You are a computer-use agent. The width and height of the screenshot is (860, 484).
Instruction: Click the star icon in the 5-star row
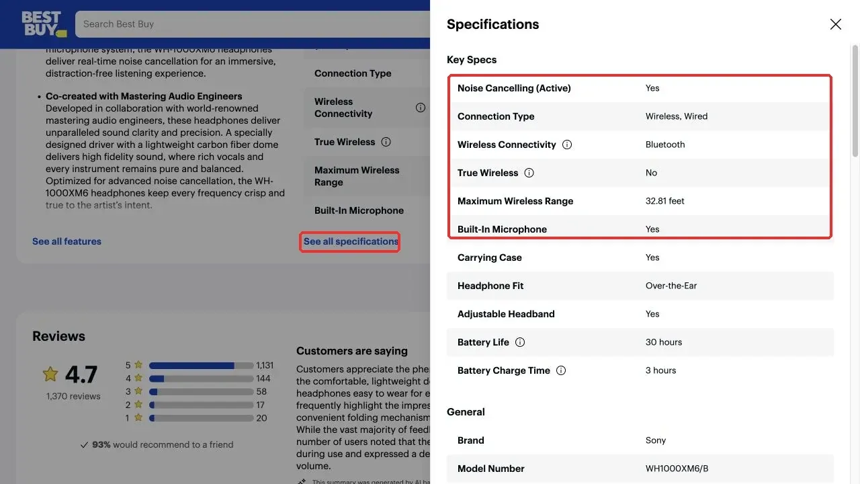click(138, 366)
